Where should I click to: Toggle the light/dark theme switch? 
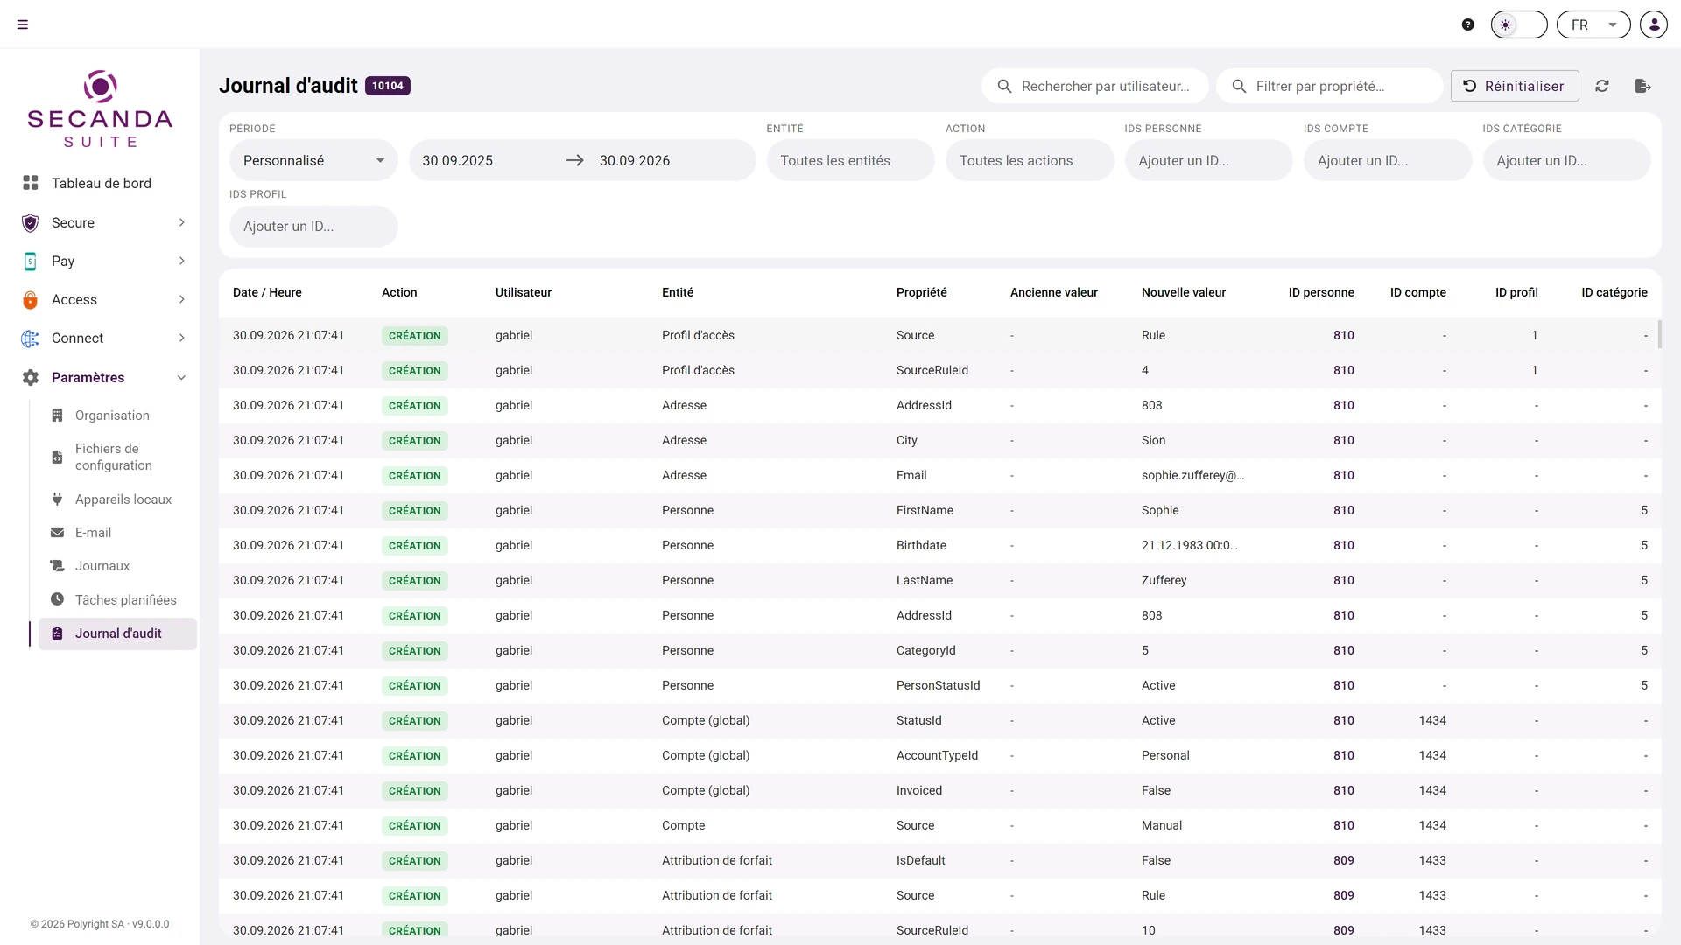tap(1519, 24)
